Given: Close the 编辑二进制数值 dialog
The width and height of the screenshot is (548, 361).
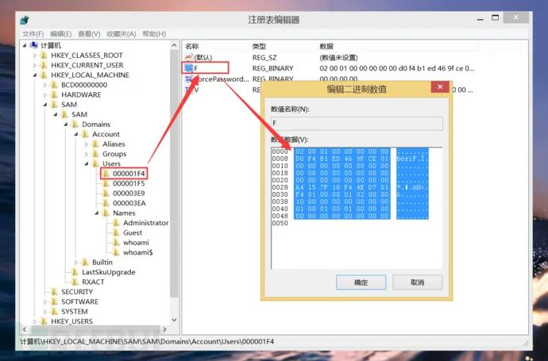Looking at the screenshot, I should click(x=440, y=86).
